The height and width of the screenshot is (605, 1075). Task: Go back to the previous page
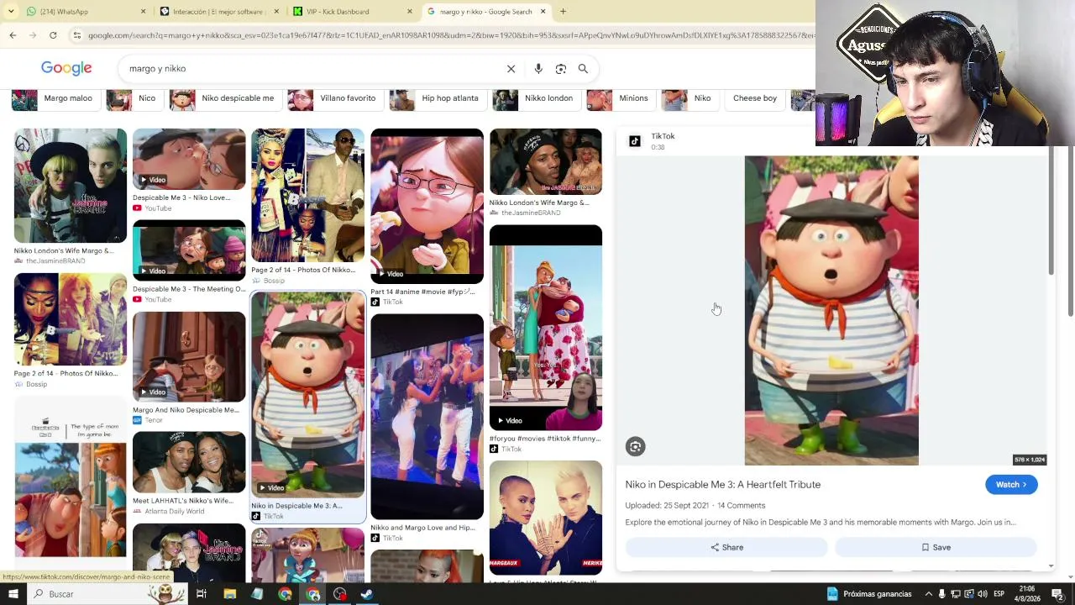click(x=13, y=35)
